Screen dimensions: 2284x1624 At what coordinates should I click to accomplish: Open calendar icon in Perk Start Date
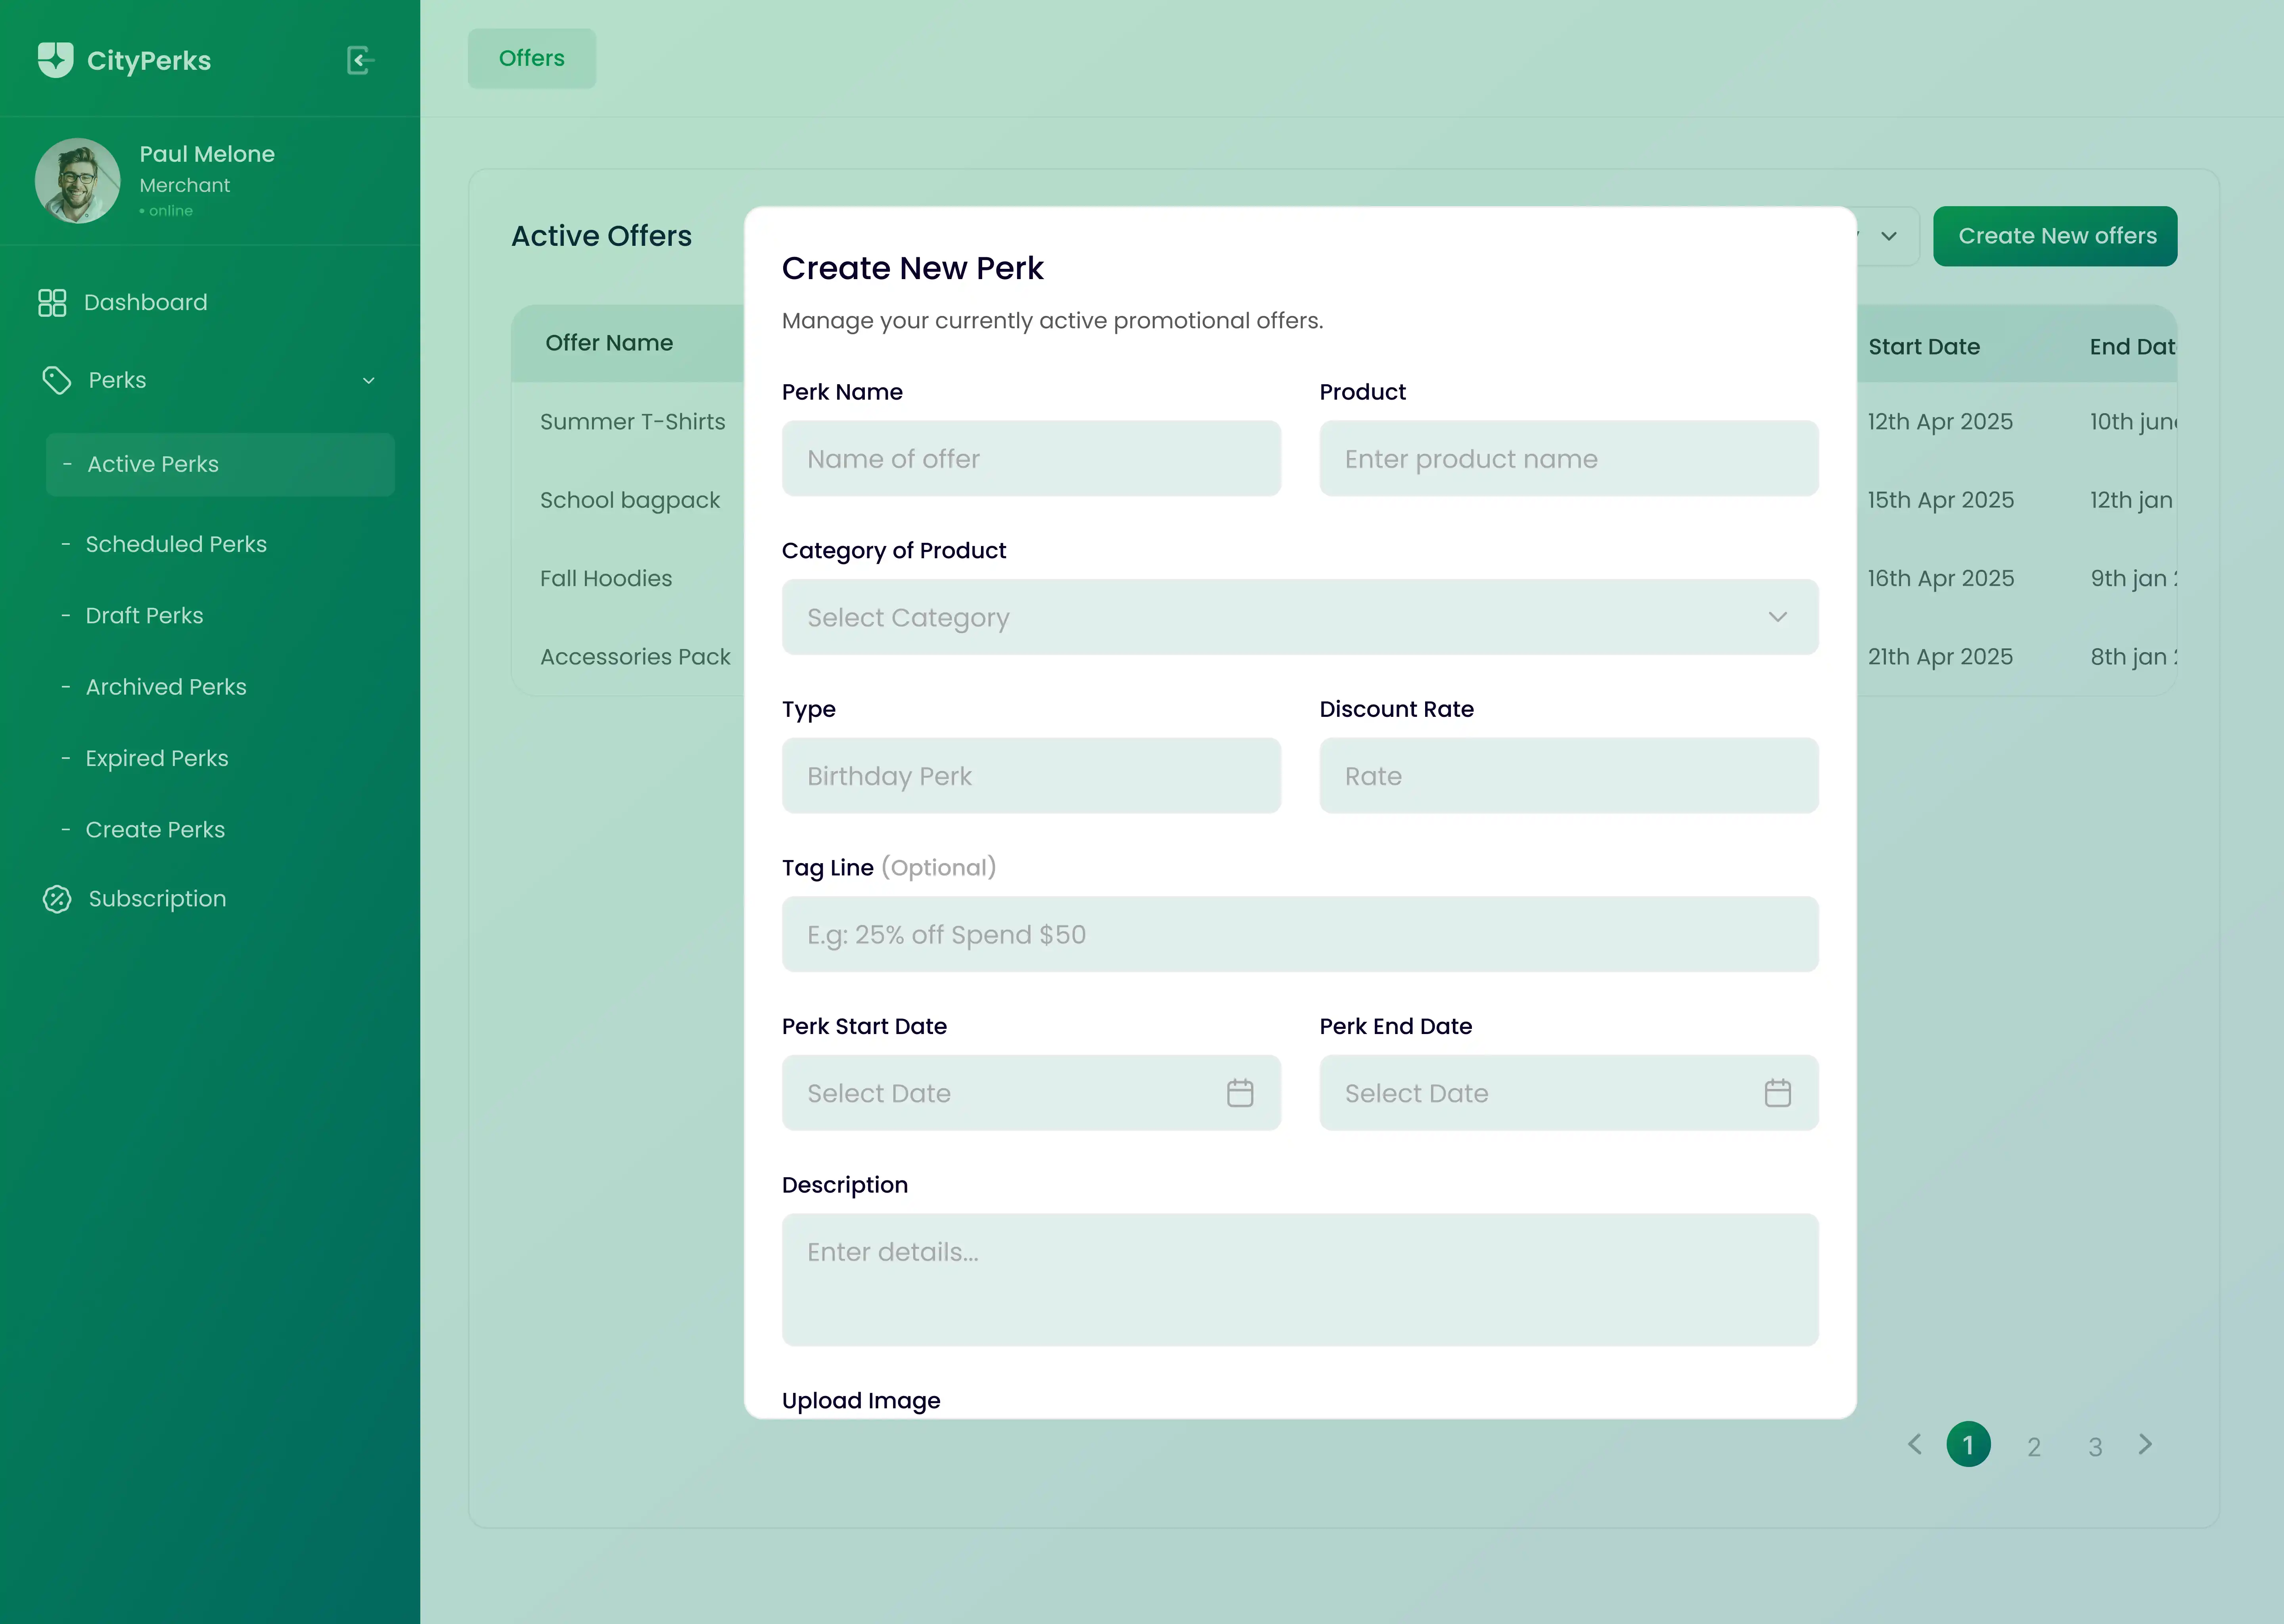1240,1093
